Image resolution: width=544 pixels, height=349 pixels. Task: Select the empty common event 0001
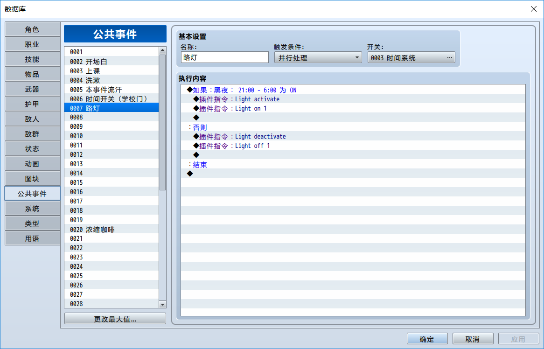click(x=112, y=52)
